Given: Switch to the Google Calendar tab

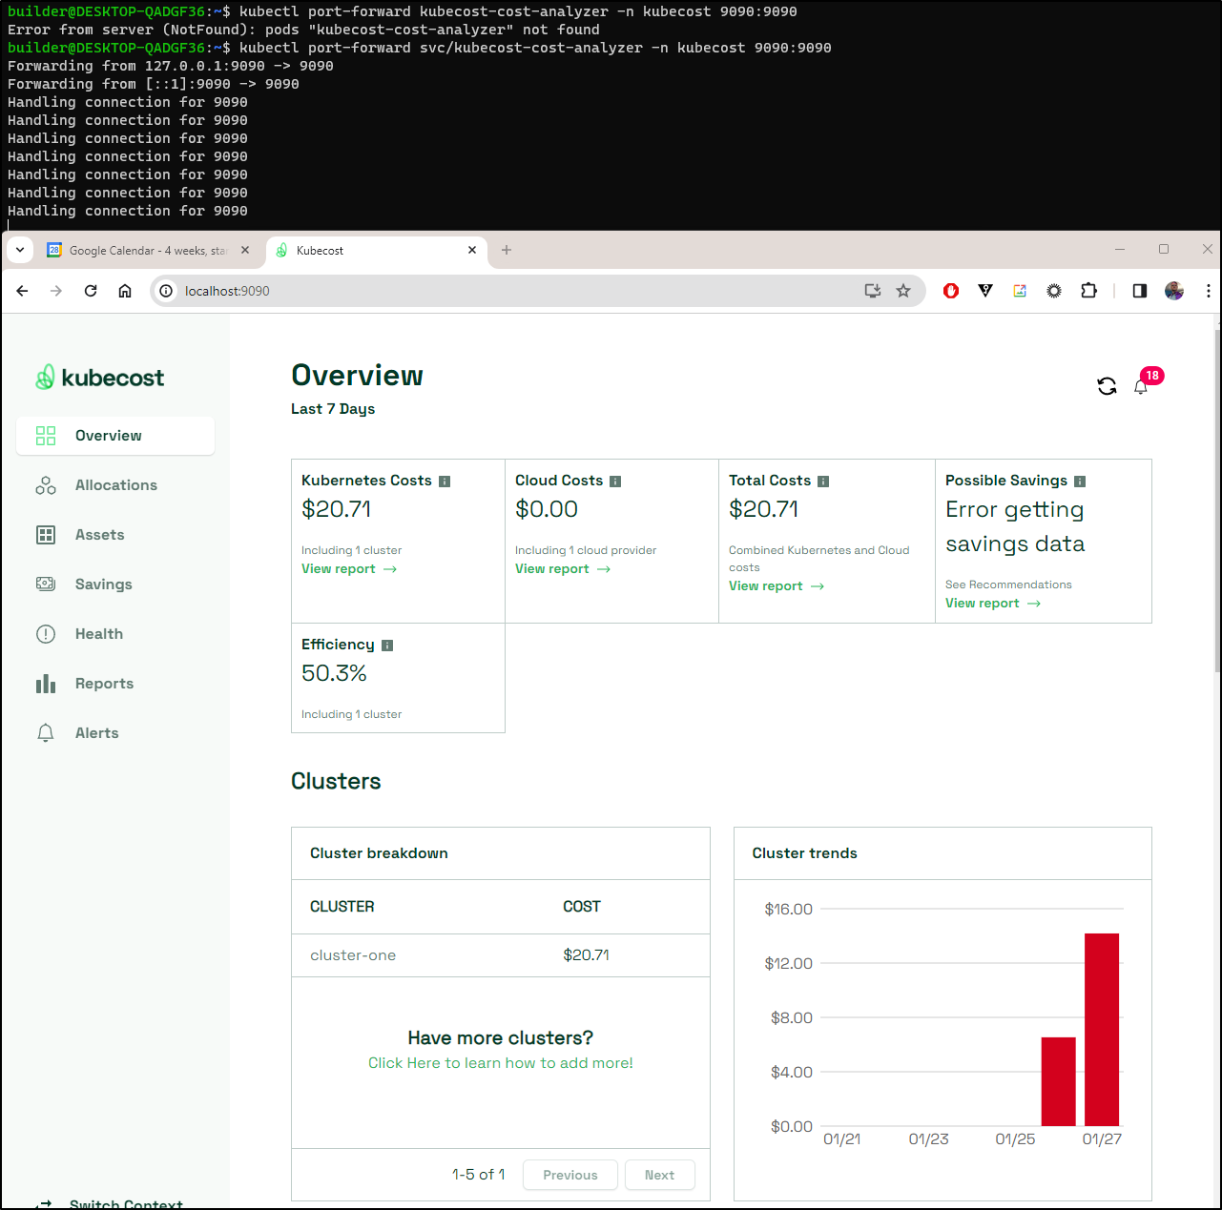Looking at the screenshot, I should [148, 251].
